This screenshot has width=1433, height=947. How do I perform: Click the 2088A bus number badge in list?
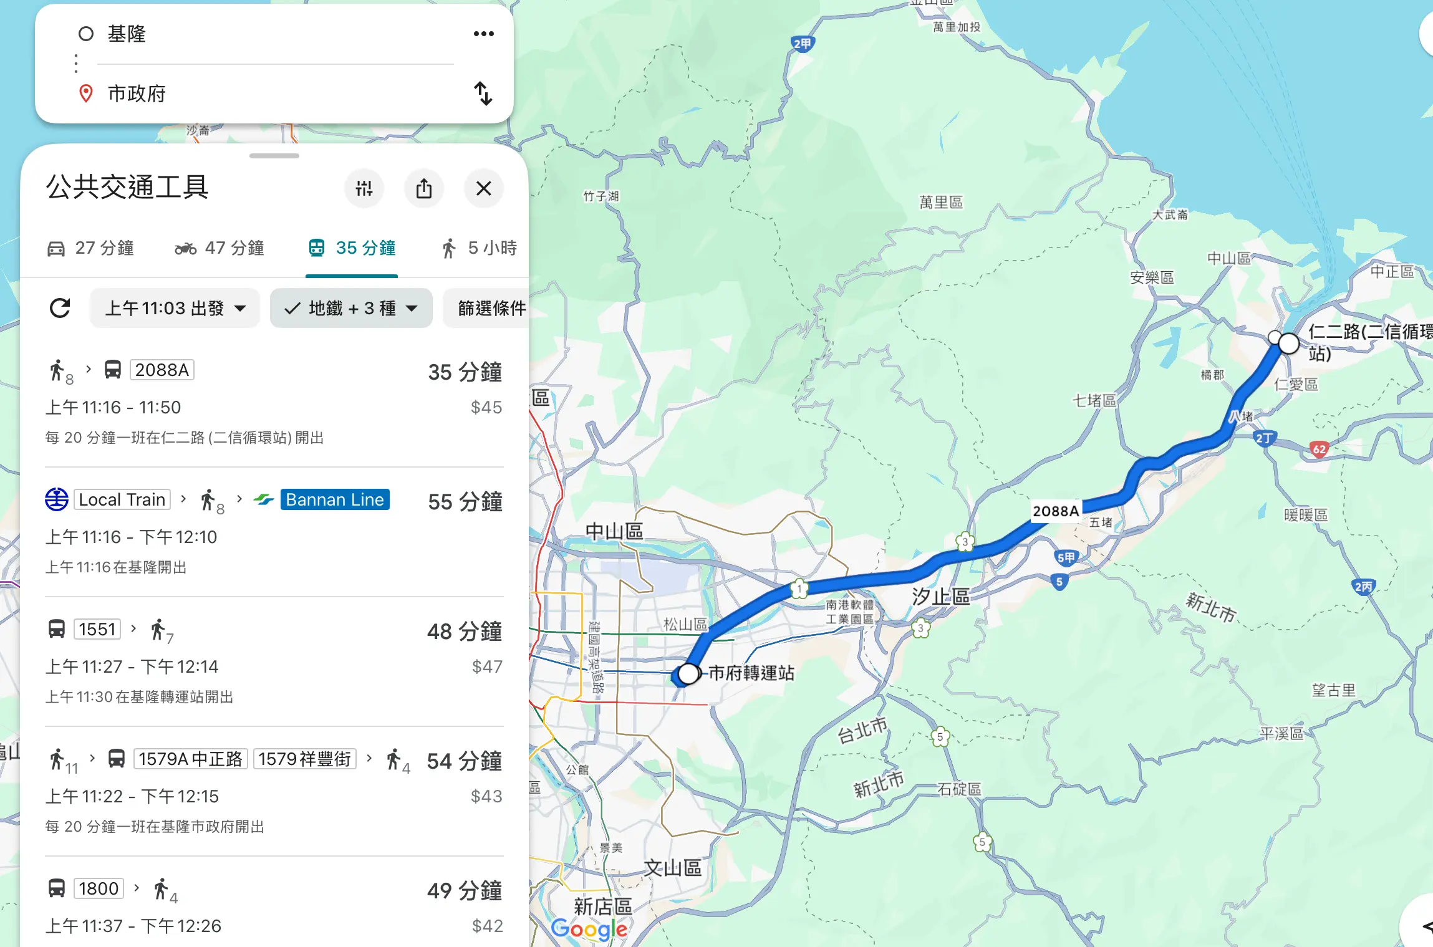pyautogui.click(x=162, y=370)
